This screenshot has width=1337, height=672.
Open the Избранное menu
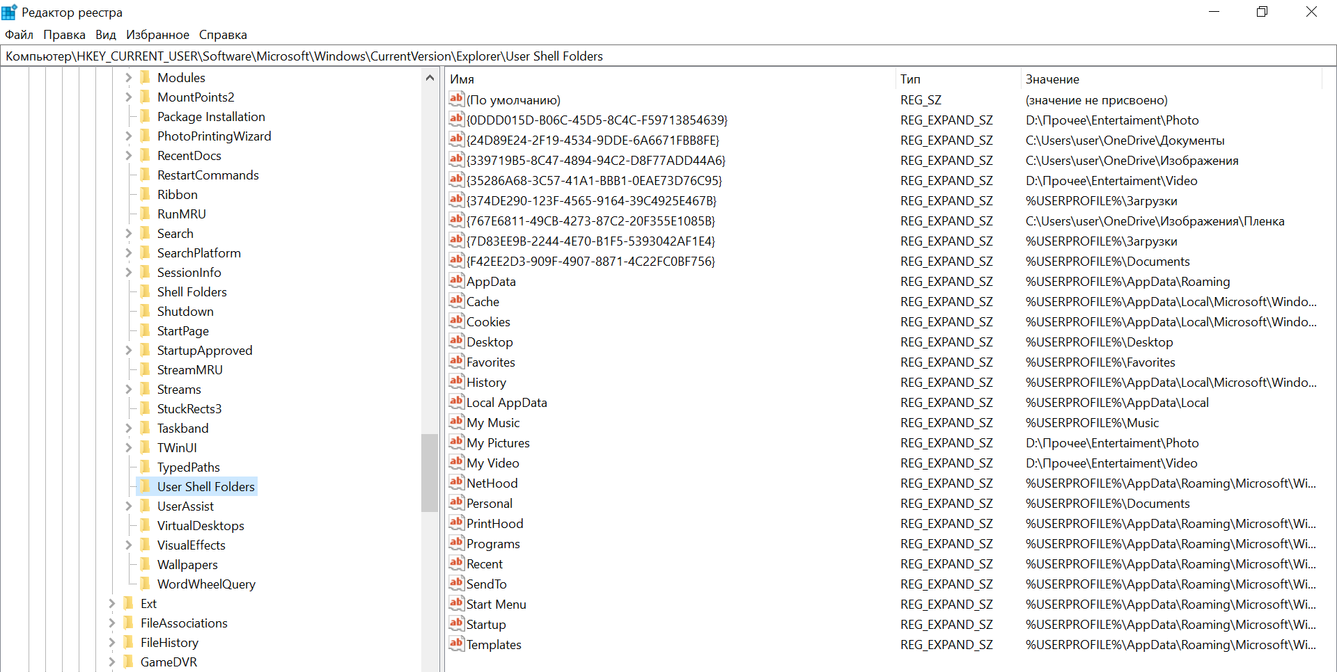click(157, 35)
